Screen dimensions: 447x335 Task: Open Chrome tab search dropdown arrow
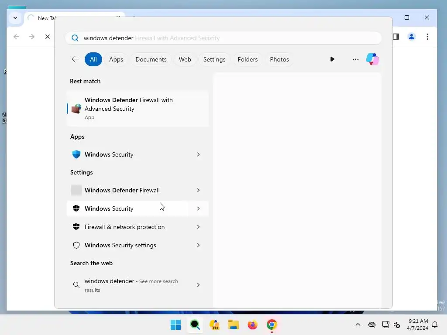point(15,18)
